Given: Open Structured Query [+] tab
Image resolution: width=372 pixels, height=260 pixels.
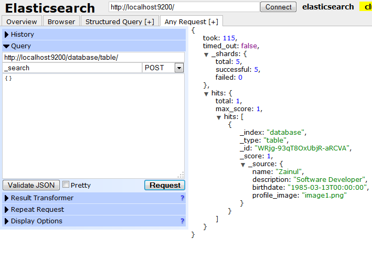Looking at the screenshot, I should coord(120,21).
